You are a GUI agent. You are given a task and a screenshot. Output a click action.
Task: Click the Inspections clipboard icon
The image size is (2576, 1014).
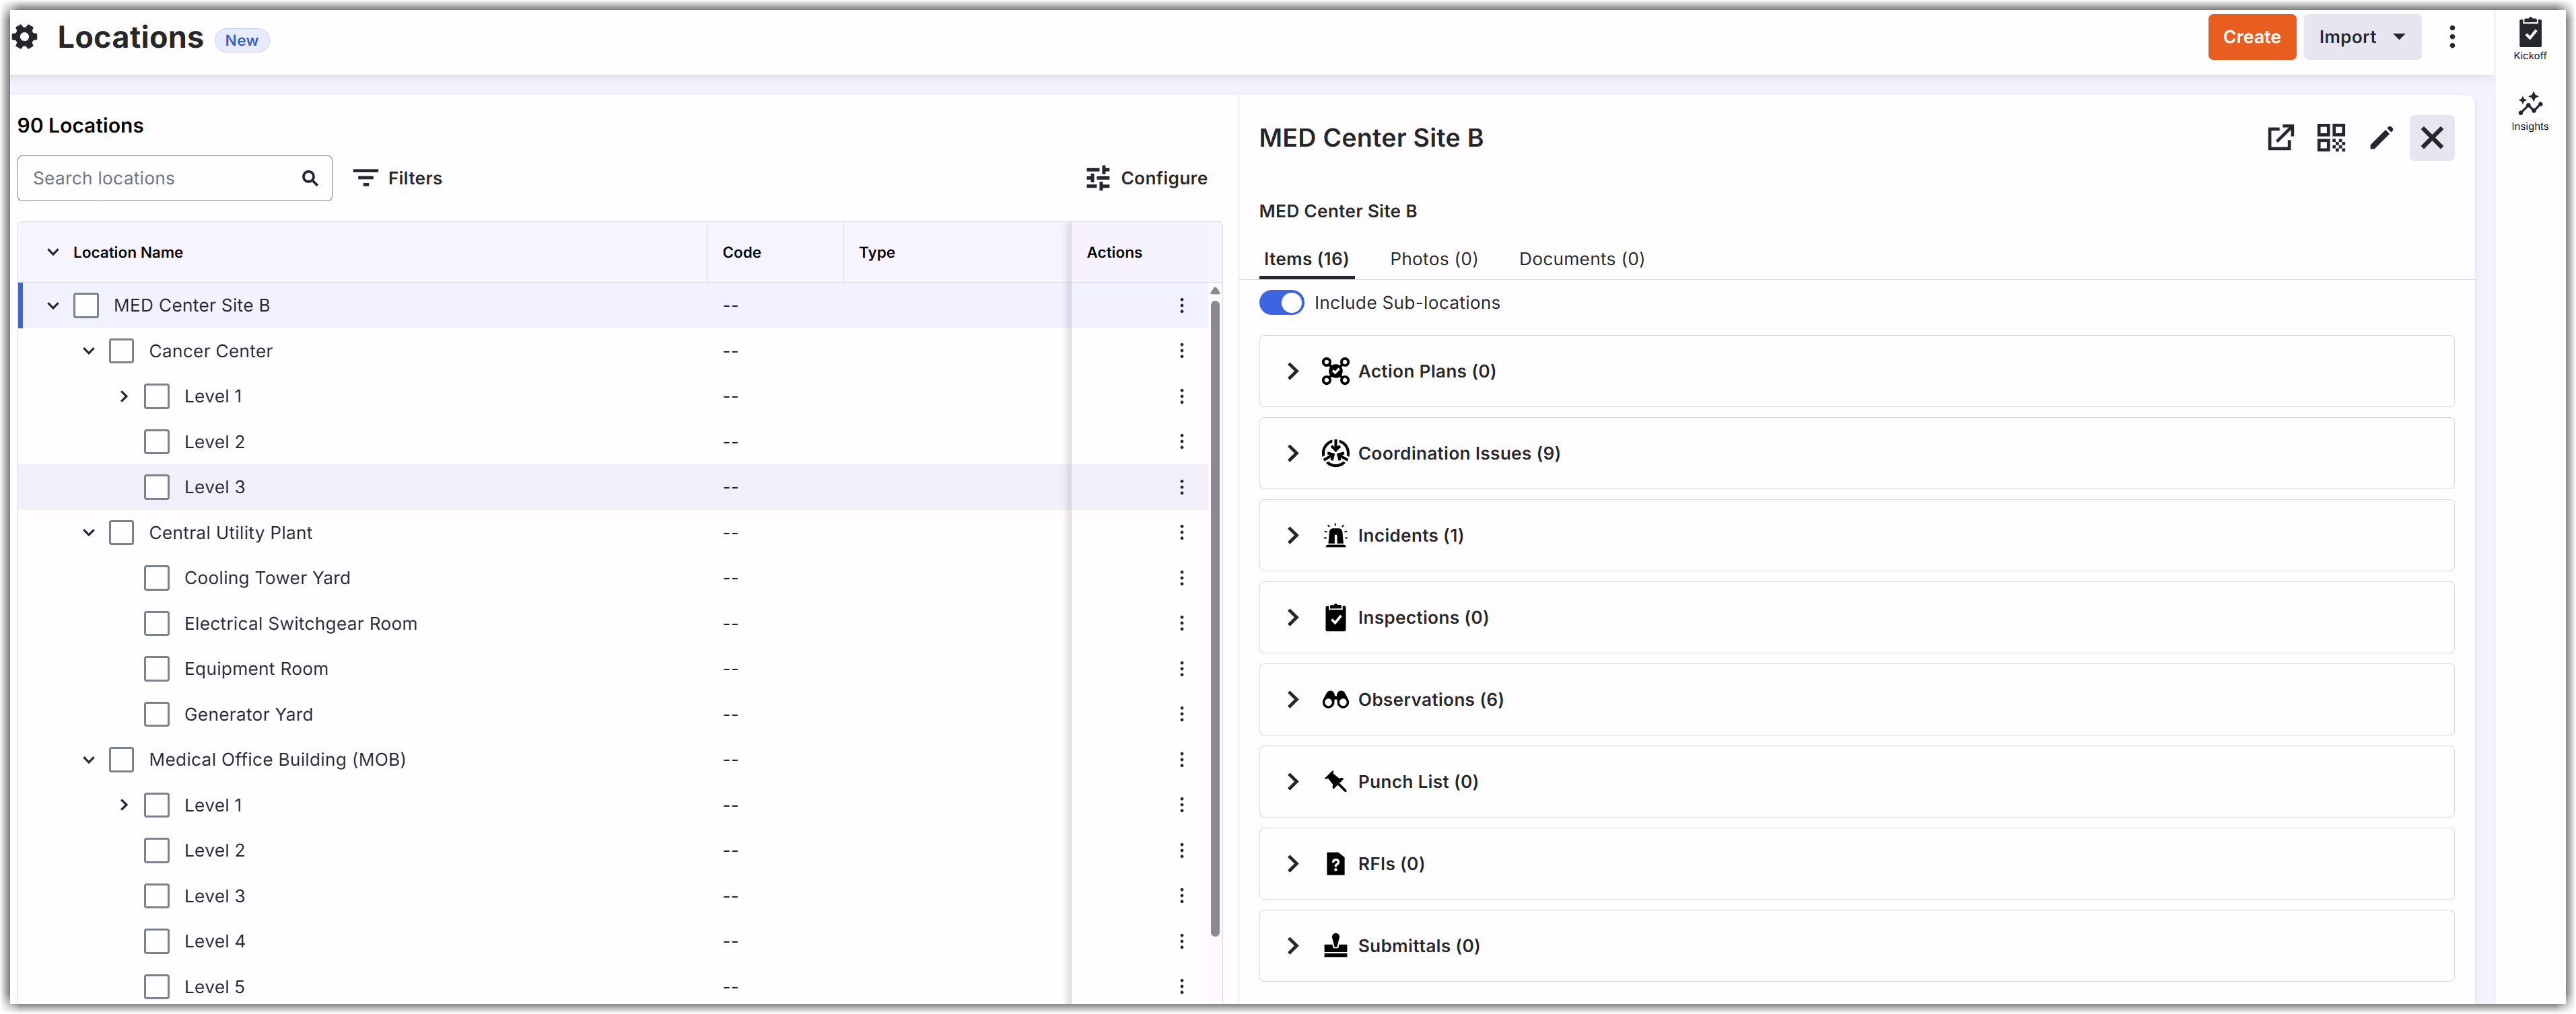tap(1334, 617)
